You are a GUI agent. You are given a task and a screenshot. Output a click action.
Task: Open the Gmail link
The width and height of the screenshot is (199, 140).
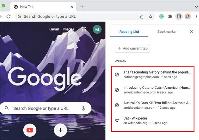(x=54, y=29)
